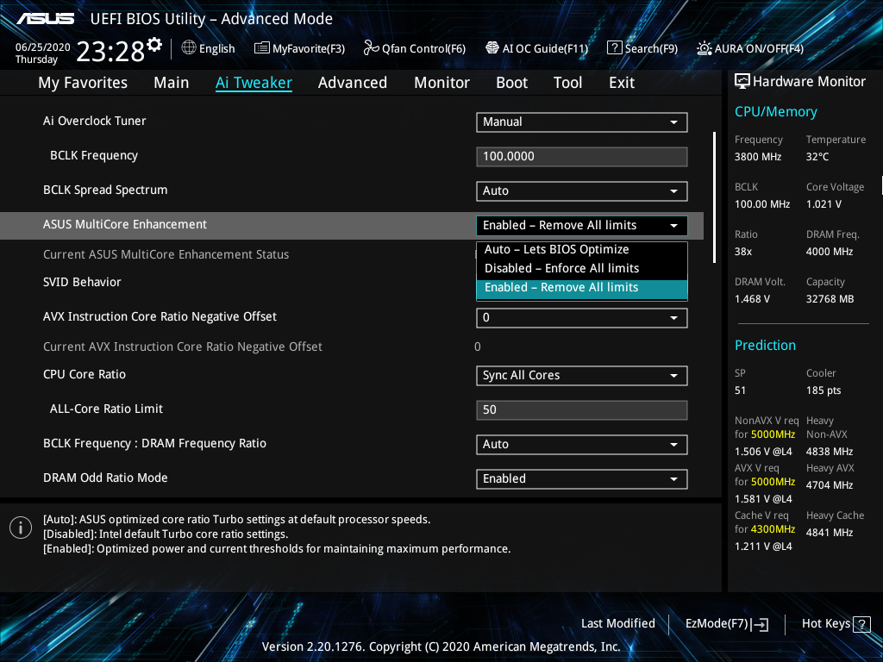Click the settings gear next to the clock
Image resolution: width=883 pixels, height=662 pixels.
click(154, 45)
